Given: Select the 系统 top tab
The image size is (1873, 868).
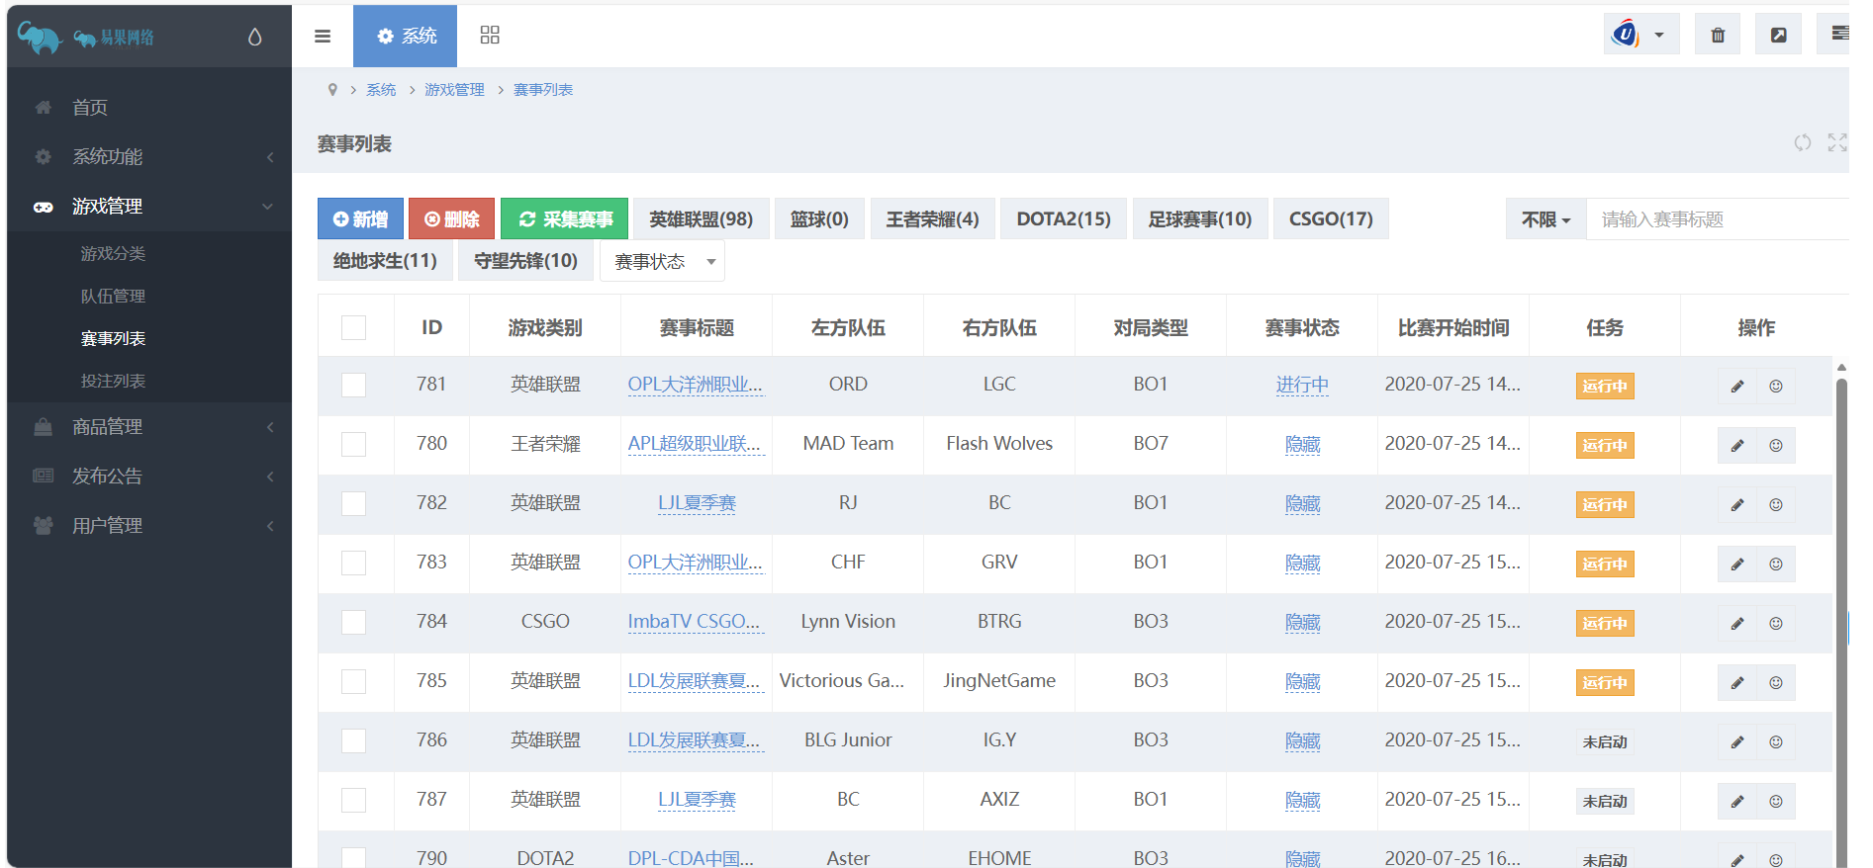Looking at the screenshot, I should pyautogui.click(x=406, y=36).
